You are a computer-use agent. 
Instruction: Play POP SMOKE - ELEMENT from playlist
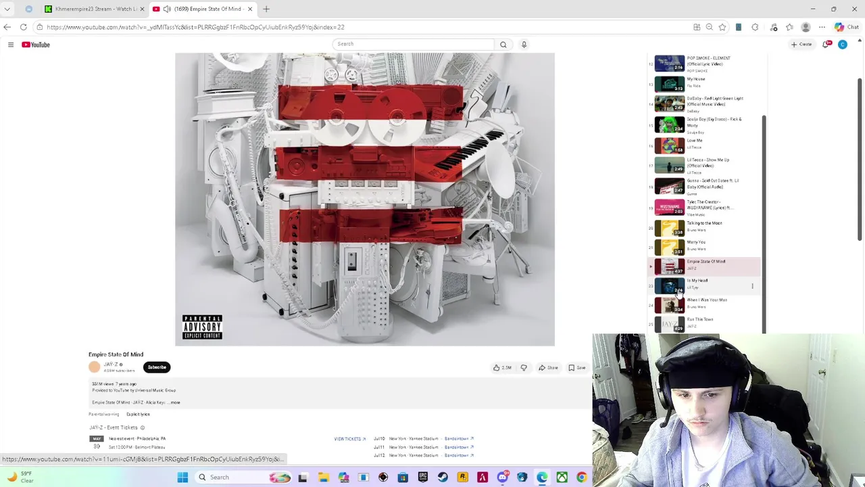pyautogui.click(x=703, y=64)
